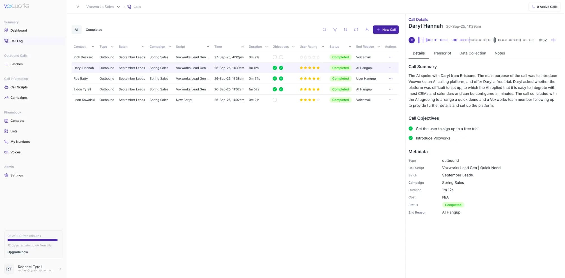Switch to the Transcript tab
565x278 pixels.
pyautogui.click(x=442, y=53)
